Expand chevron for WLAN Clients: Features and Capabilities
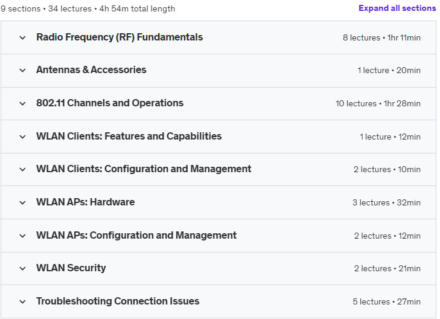The image size is (440, 319). pos(22,137)
